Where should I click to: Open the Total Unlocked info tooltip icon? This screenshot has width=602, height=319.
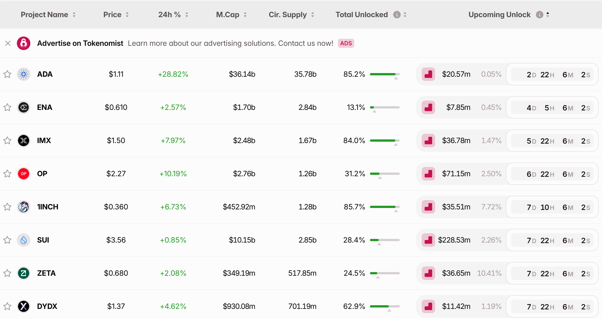397,15
